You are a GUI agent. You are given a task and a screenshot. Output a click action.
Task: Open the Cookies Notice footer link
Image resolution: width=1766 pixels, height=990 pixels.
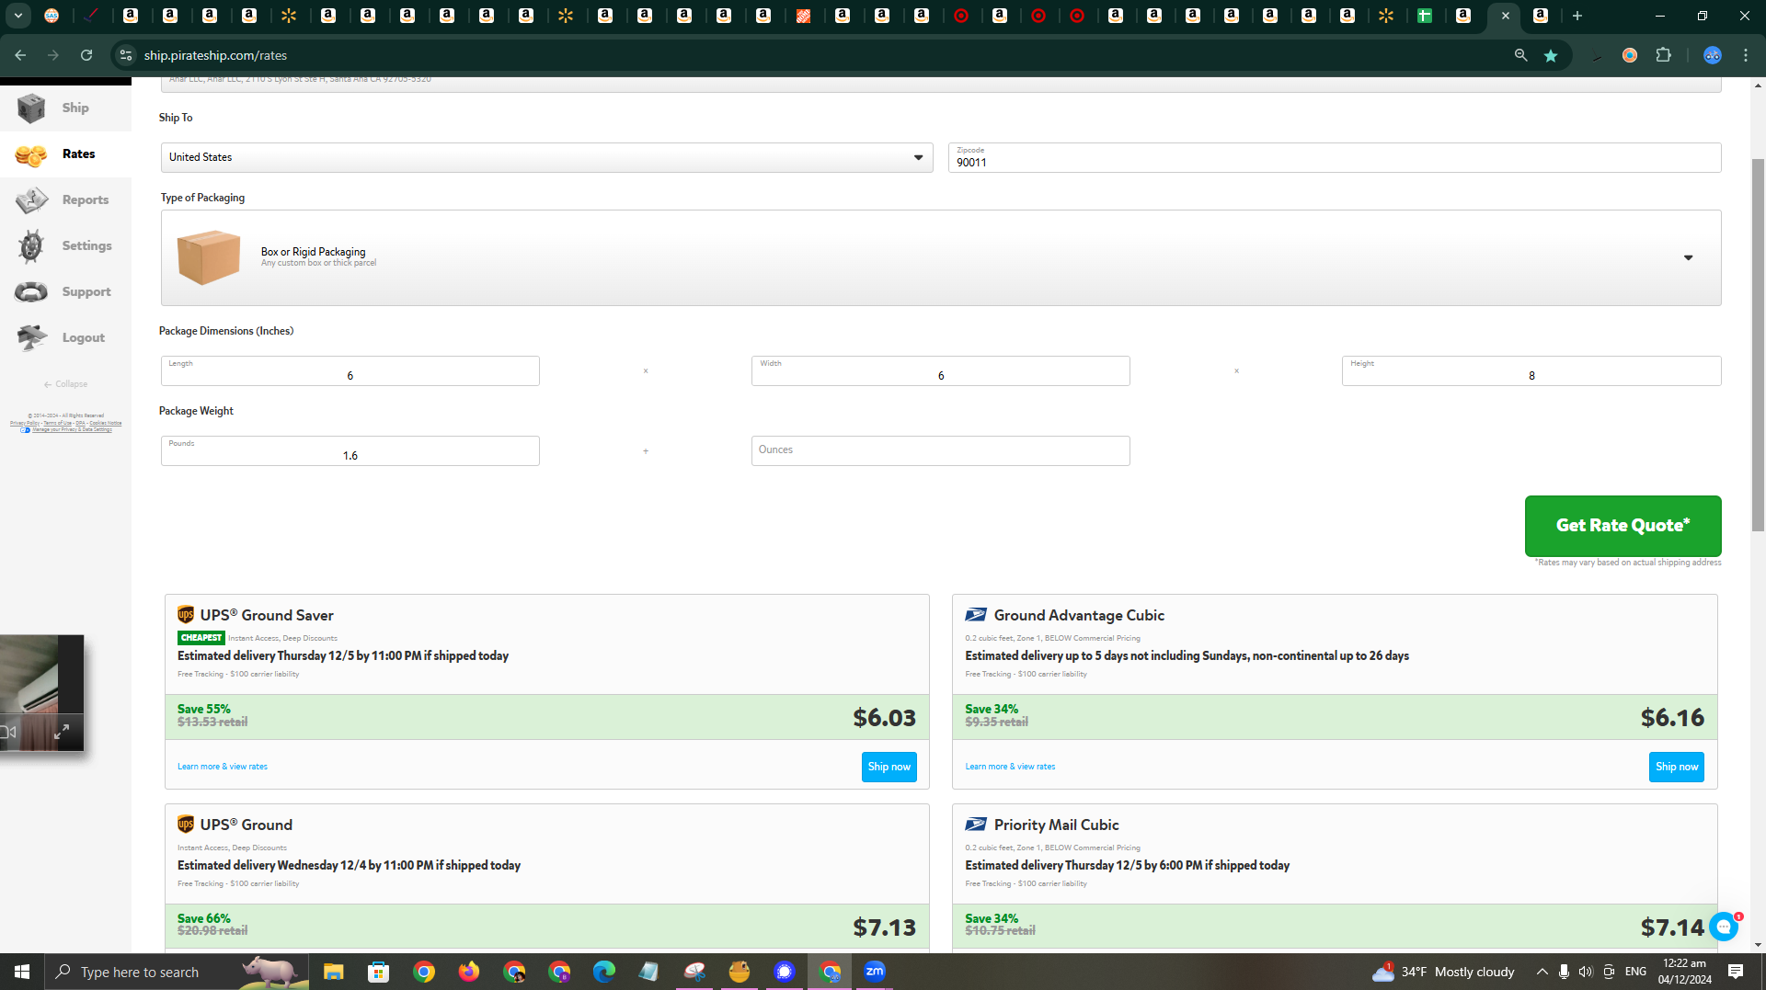tap(105, 423)
